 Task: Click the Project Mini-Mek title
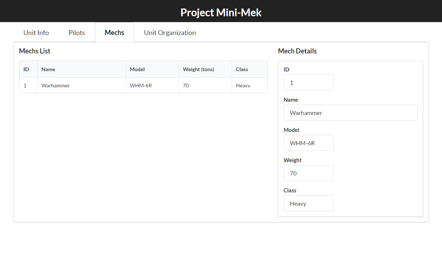coord(221,12)
